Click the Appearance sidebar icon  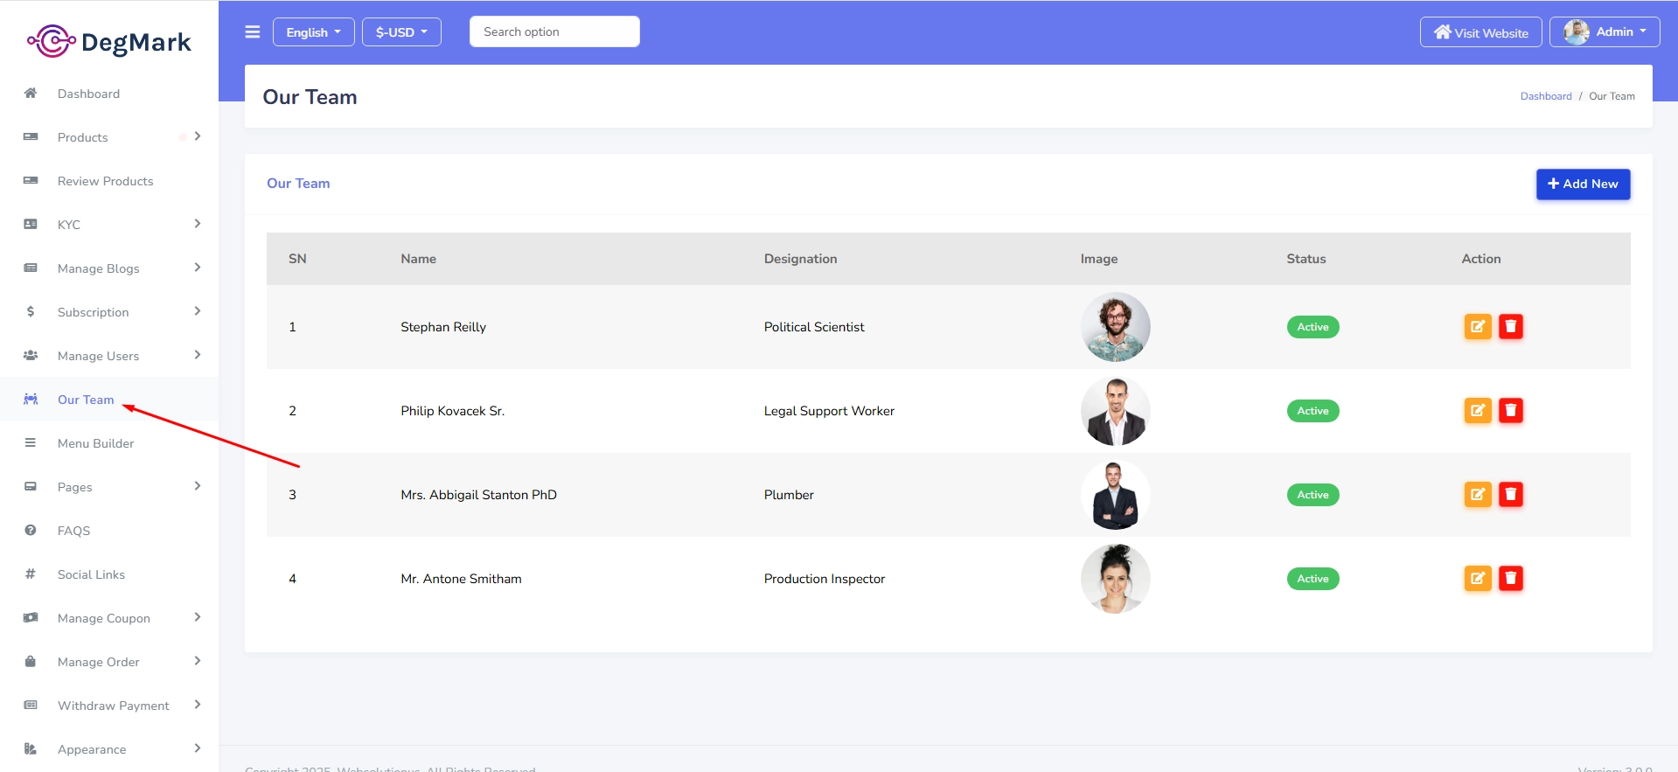pos(31,748)
